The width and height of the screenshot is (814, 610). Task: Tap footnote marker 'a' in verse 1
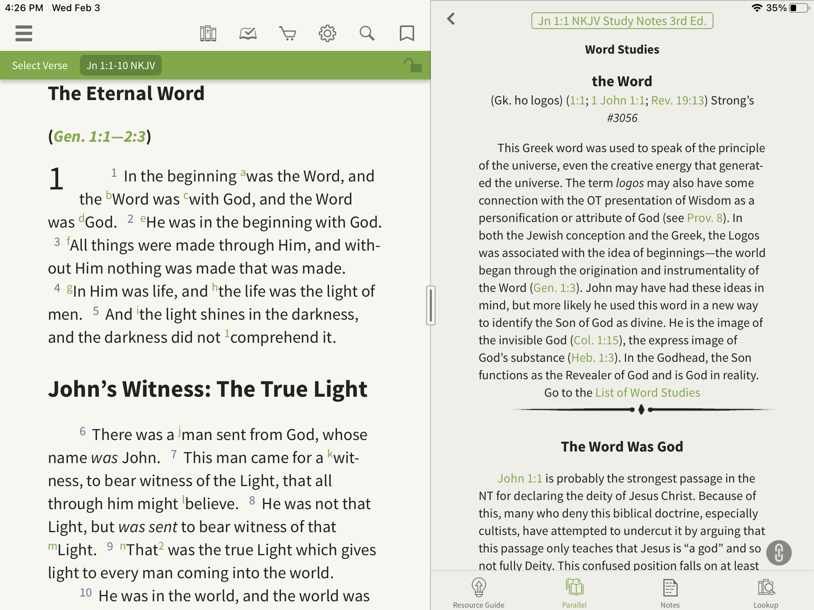[x=243, y=173]
